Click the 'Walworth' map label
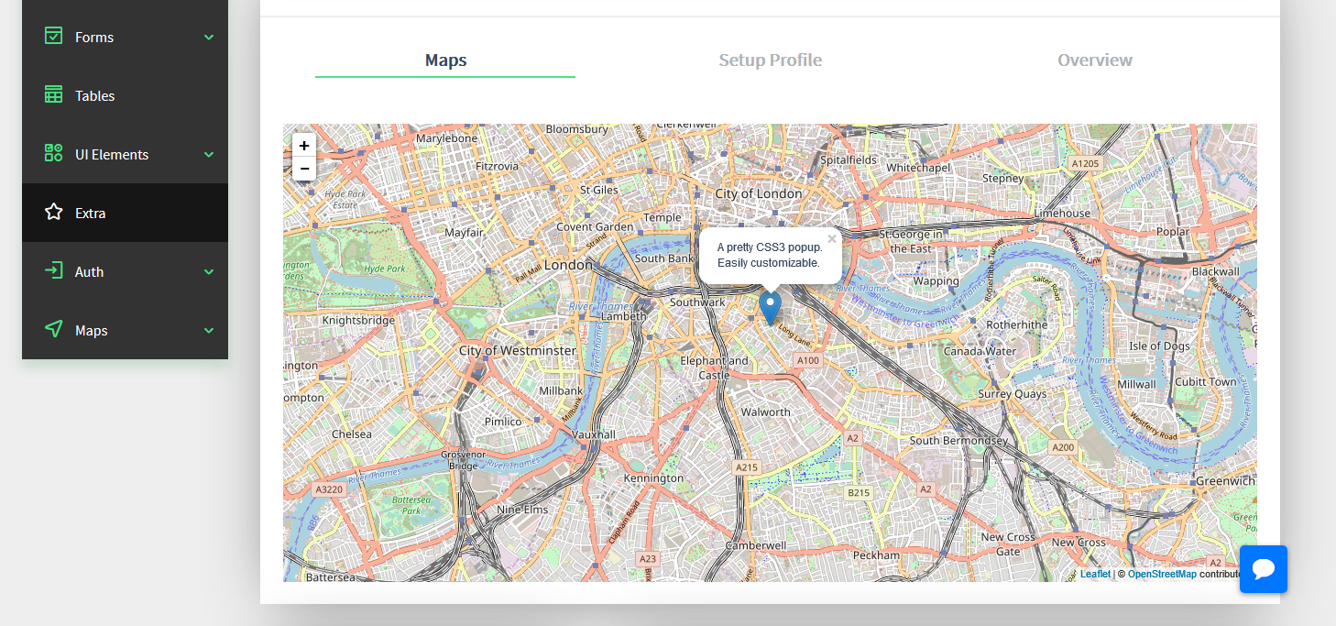Viewport: 1336px width, 626px height. click(x=765, y=412)
